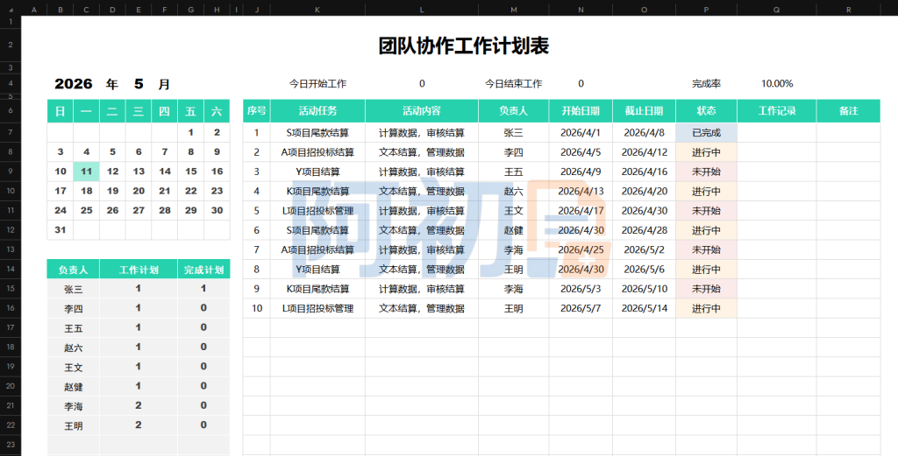Select task 9 cell K项目尾款结算
Screen dimensions: 898x456
pyautogui.click(x=317, y=289)
